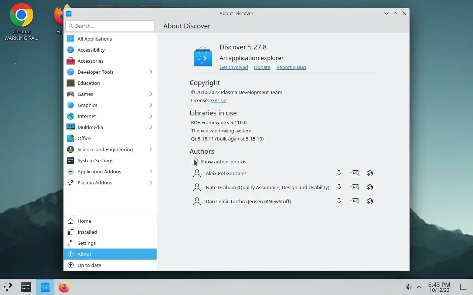Go to the Home page

[x=110, y=221]
